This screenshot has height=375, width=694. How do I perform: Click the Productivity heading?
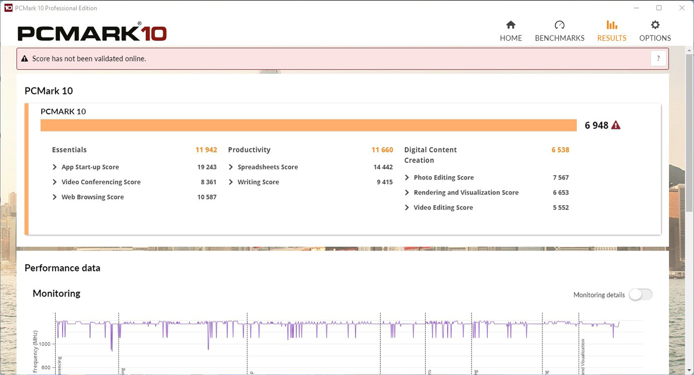point(249,149)
